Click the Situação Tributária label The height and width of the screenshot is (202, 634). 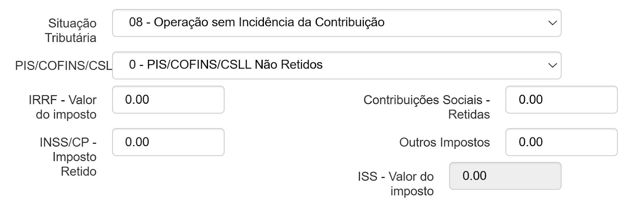pos(71,30)
